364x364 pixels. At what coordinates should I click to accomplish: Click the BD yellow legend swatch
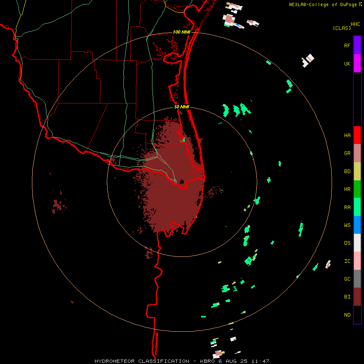point(357,171)
